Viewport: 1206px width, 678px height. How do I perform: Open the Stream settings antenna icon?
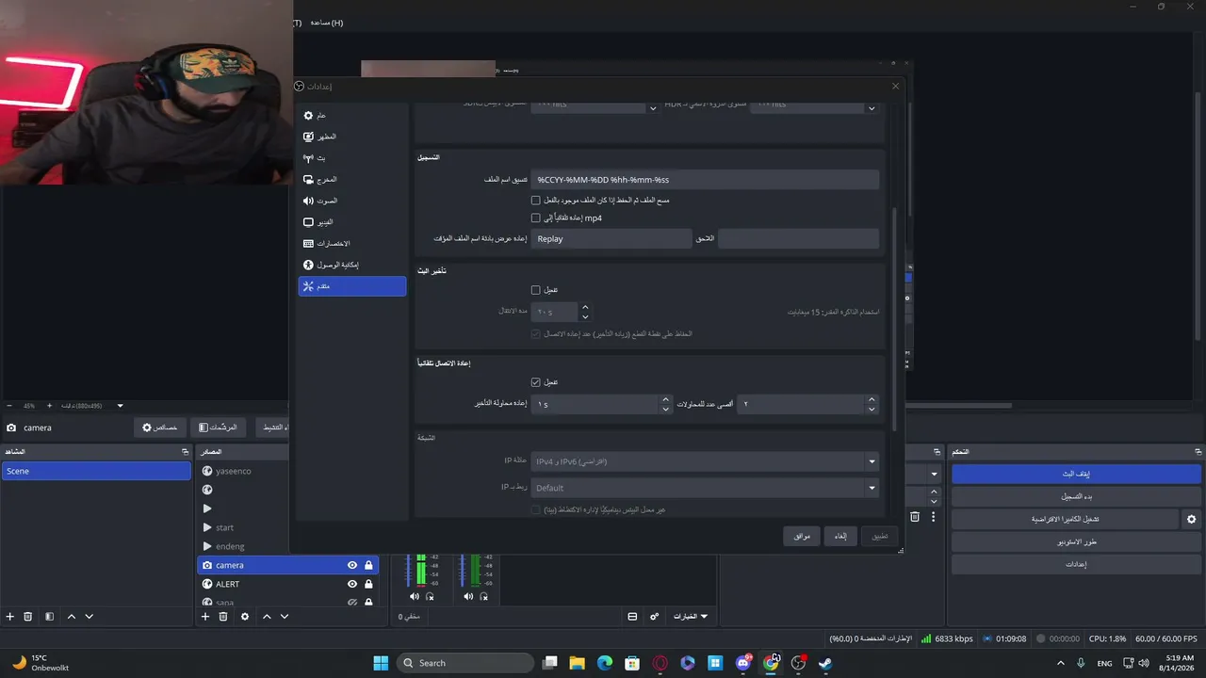[x=308, y=158]
